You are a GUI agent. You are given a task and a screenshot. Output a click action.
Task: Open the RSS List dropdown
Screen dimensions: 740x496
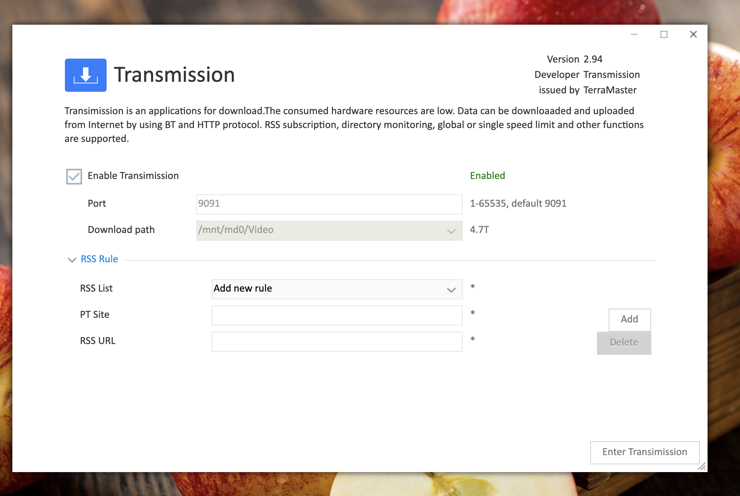click(450, 288)
